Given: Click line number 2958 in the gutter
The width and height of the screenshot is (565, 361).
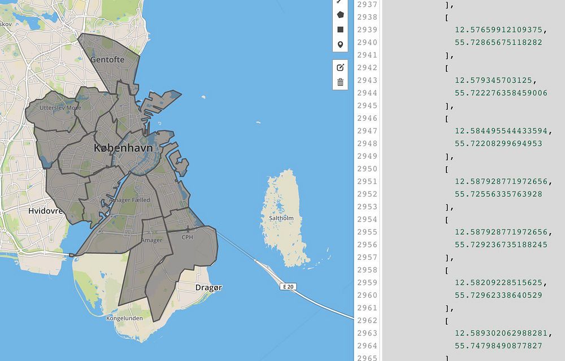Looking at the screenshot, I should point(367,270).
